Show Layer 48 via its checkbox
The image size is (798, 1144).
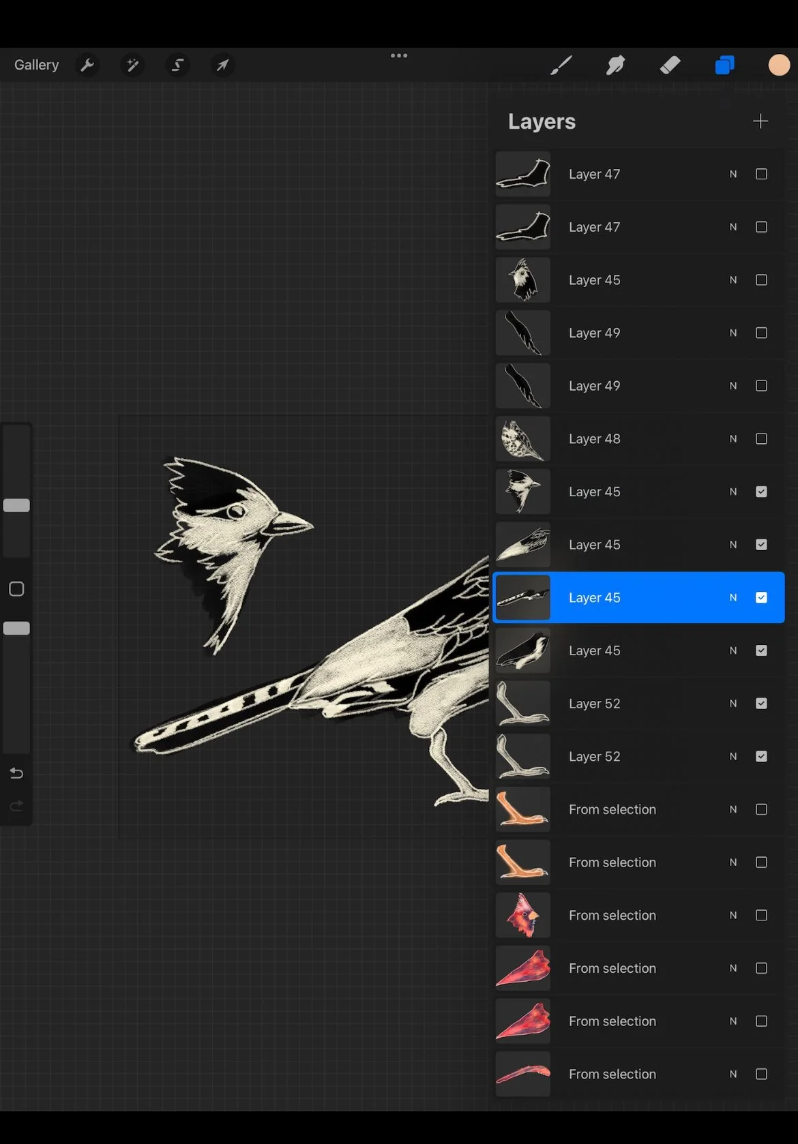[761, 439]
